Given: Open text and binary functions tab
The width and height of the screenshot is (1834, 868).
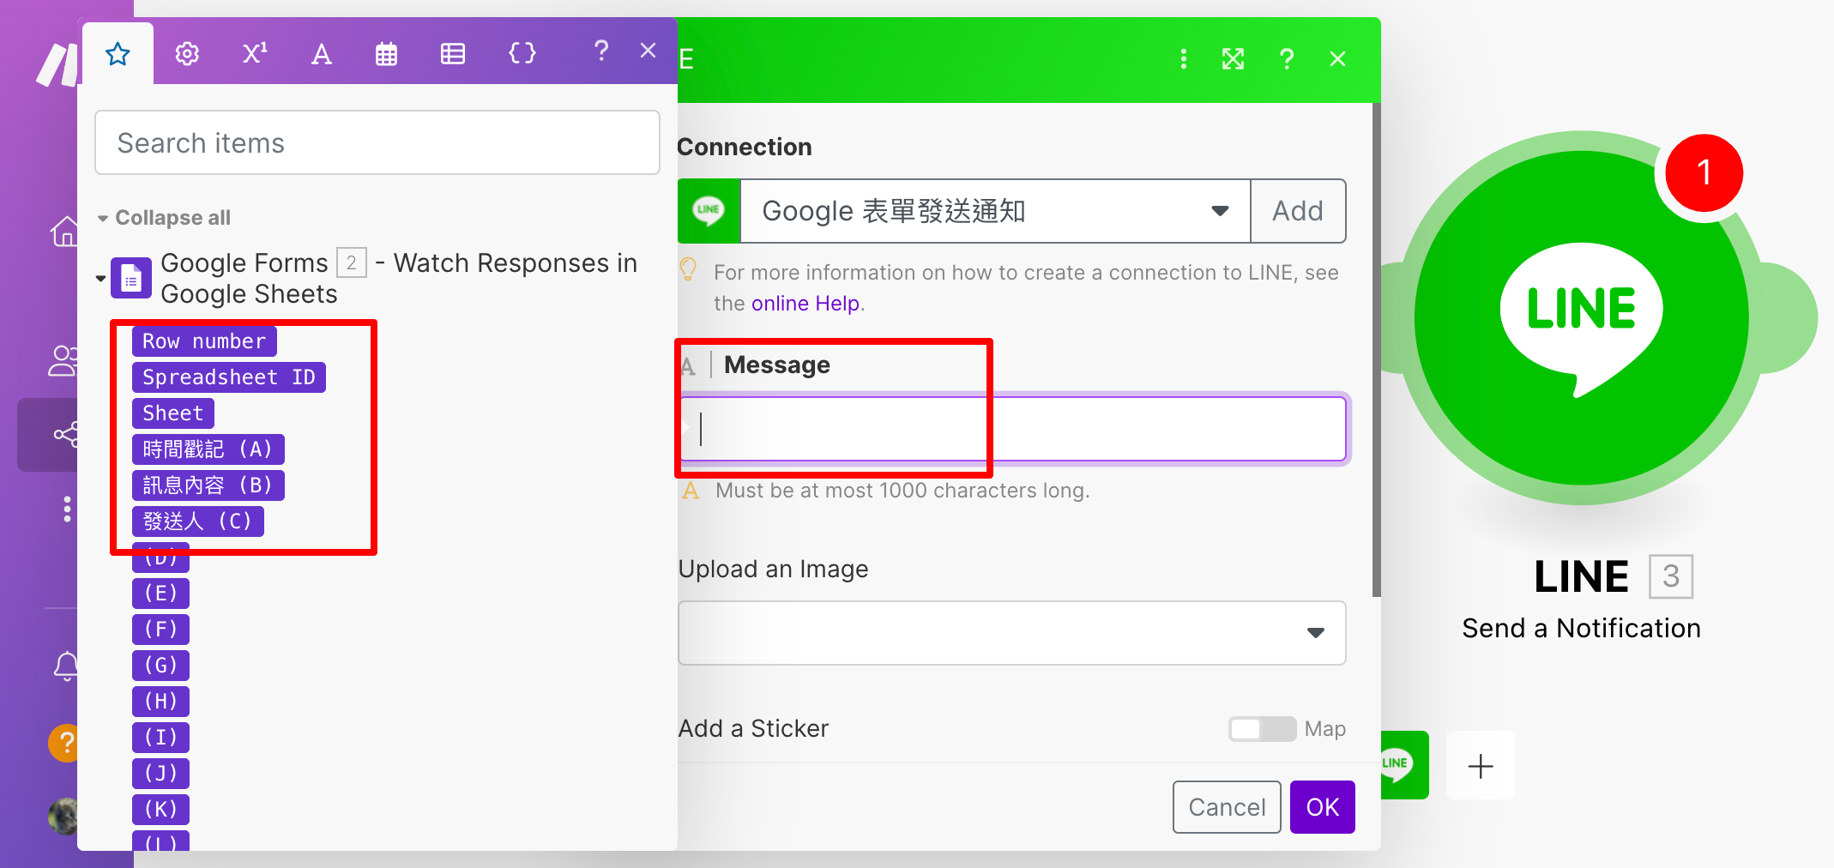Looking at the screenshot, I should coord(321,54).
